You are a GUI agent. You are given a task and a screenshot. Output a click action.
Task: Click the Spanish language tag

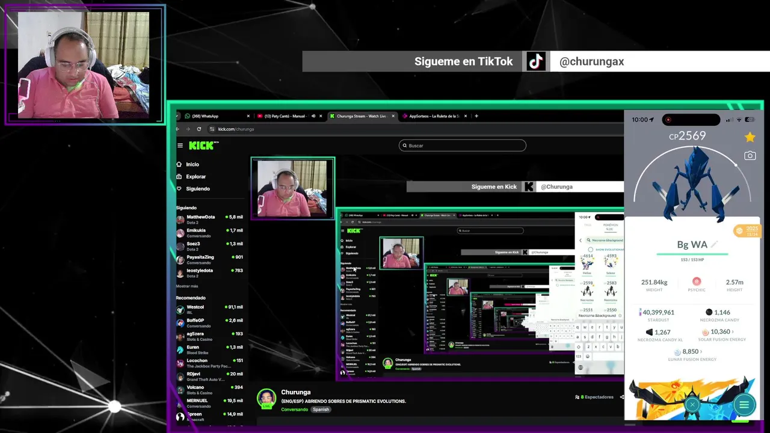click(x=321, y=410)
